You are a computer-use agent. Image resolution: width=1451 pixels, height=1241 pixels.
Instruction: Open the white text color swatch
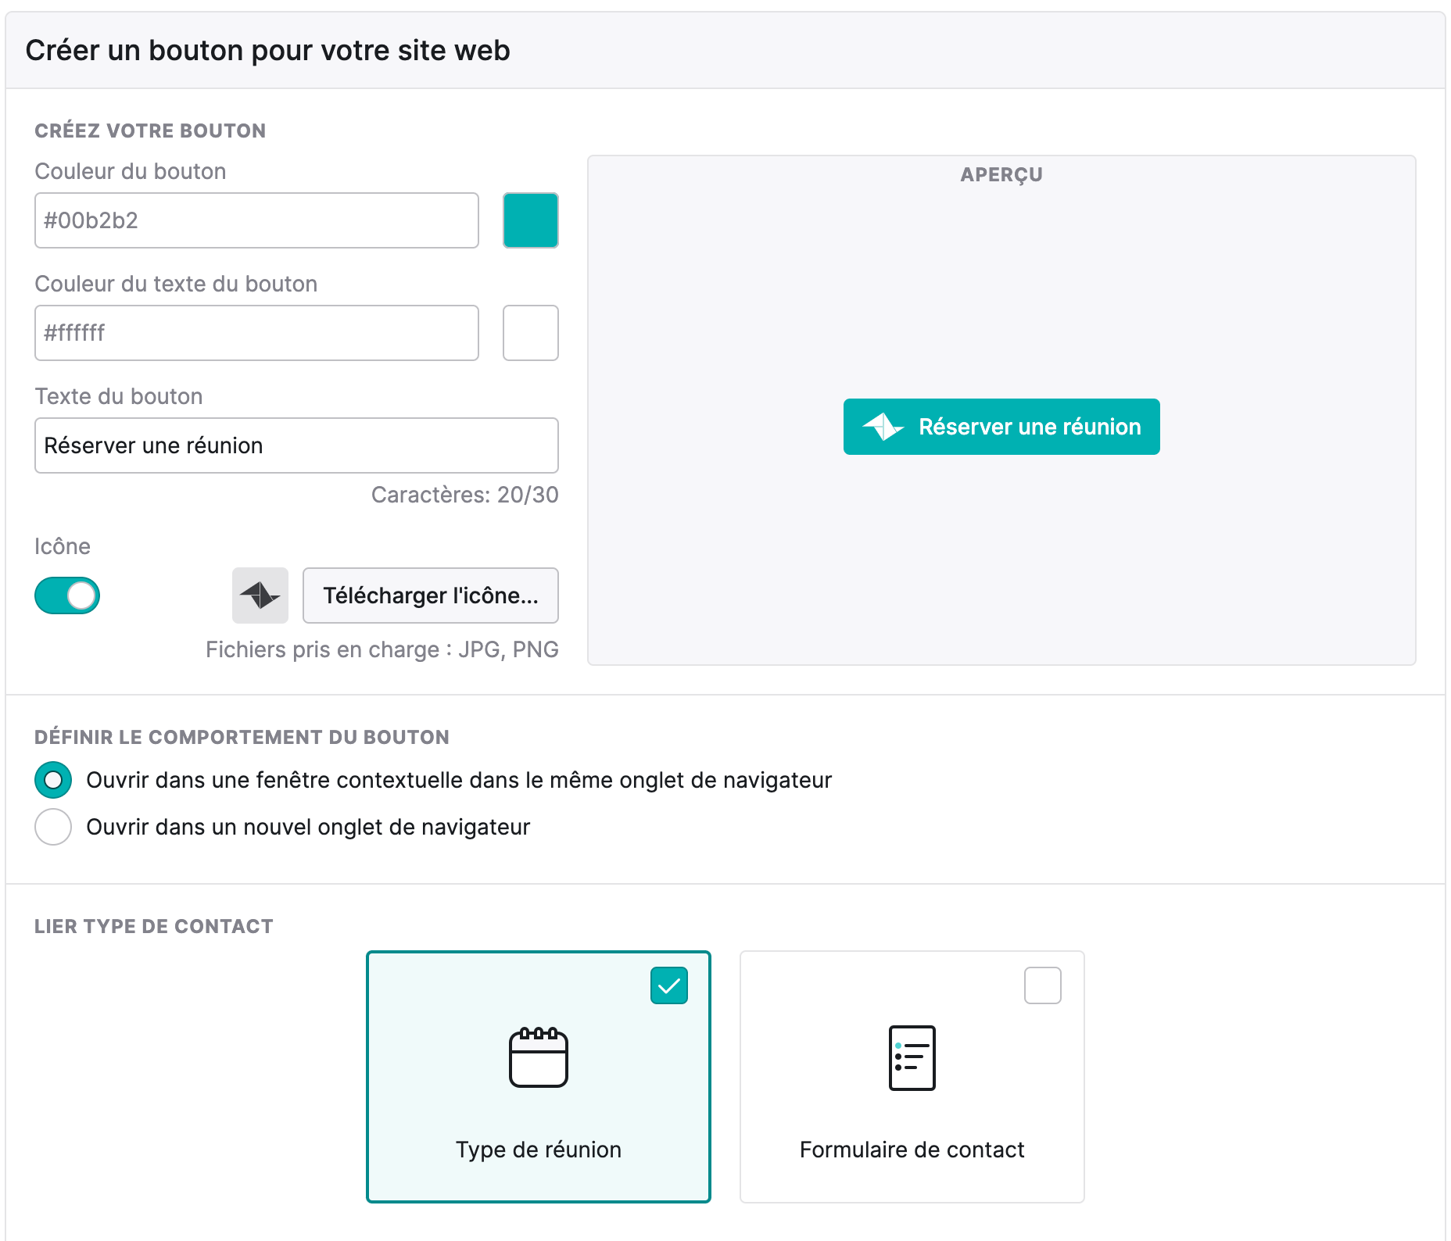pos(531,333)
